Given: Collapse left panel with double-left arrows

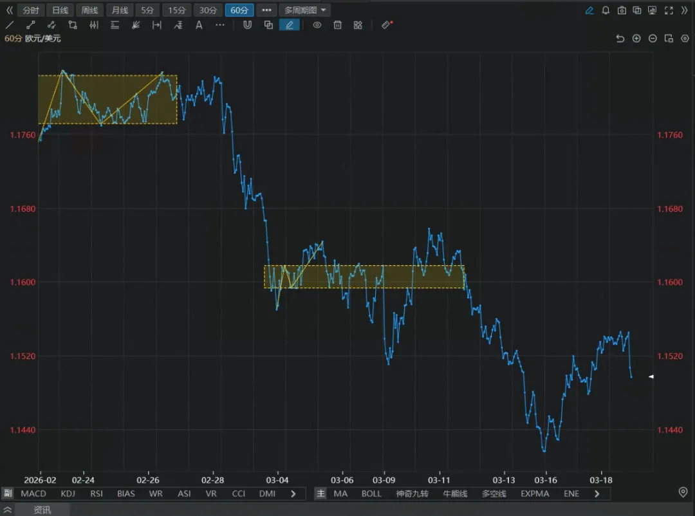Looking at the screenshot, I should (x=9, y=10).
